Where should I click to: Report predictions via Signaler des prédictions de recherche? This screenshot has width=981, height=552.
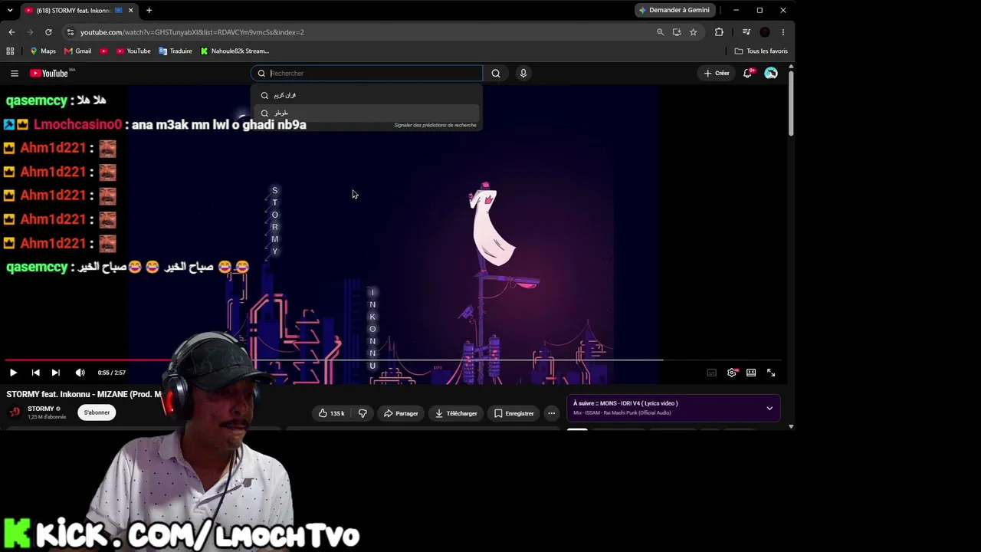point(435,125)
